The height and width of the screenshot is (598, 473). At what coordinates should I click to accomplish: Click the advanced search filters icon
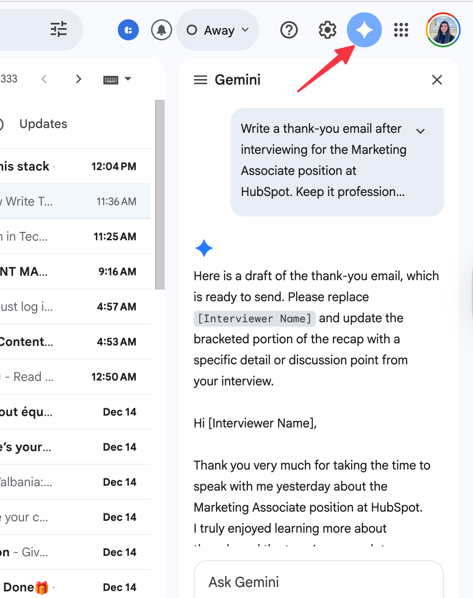[x=58, y=30]
